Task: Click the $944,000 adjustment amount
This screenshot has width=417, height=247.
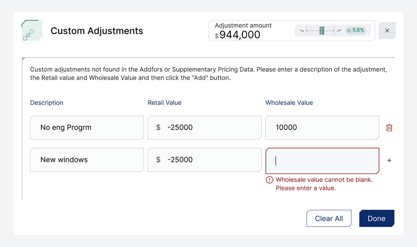Action: pyautogui.click(x=240, y=35)
